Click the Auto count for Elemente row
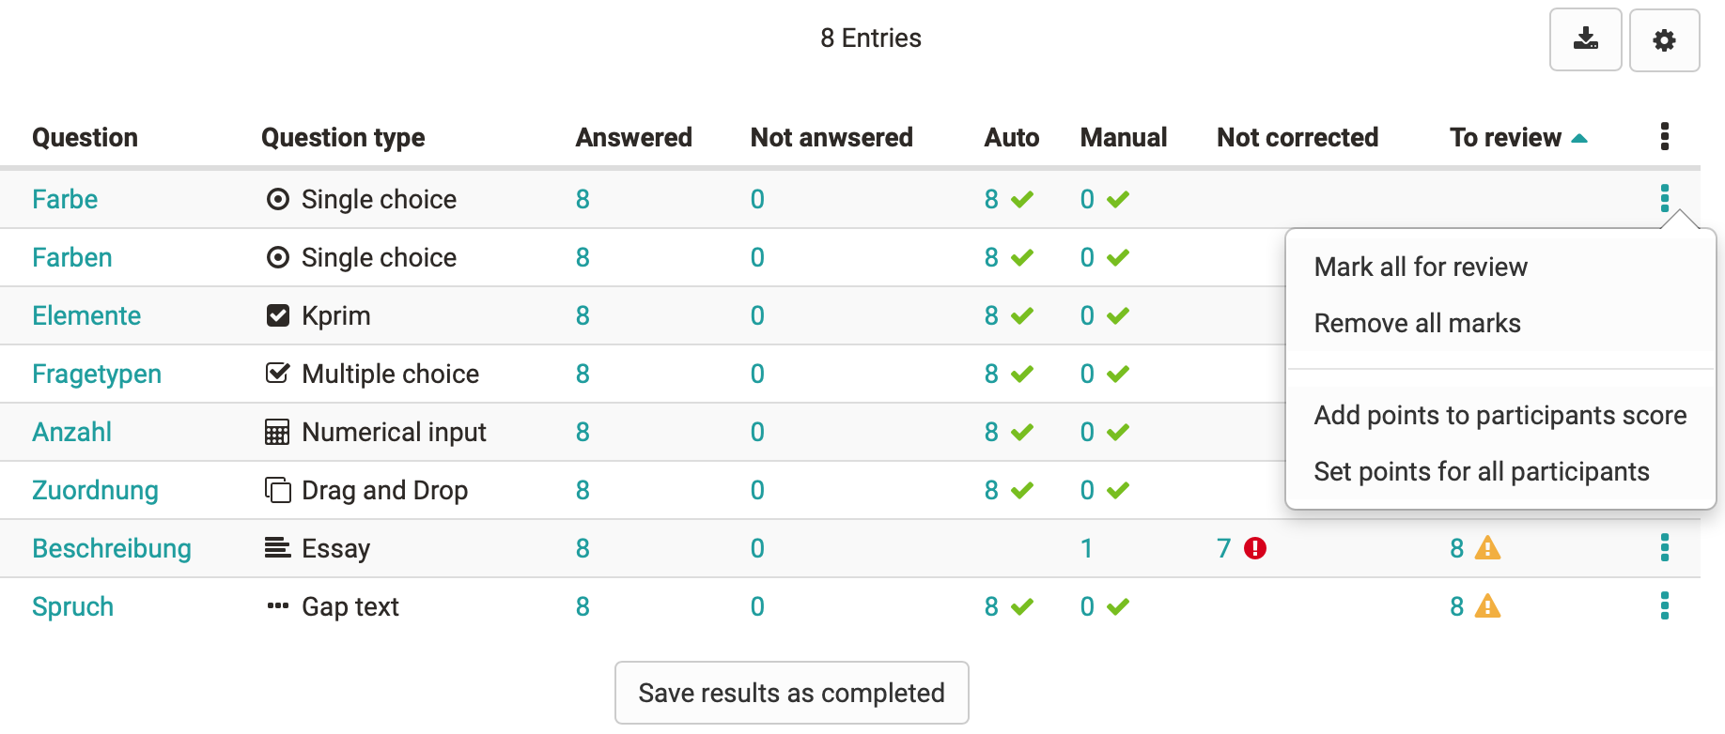 (x=991, y=316)
